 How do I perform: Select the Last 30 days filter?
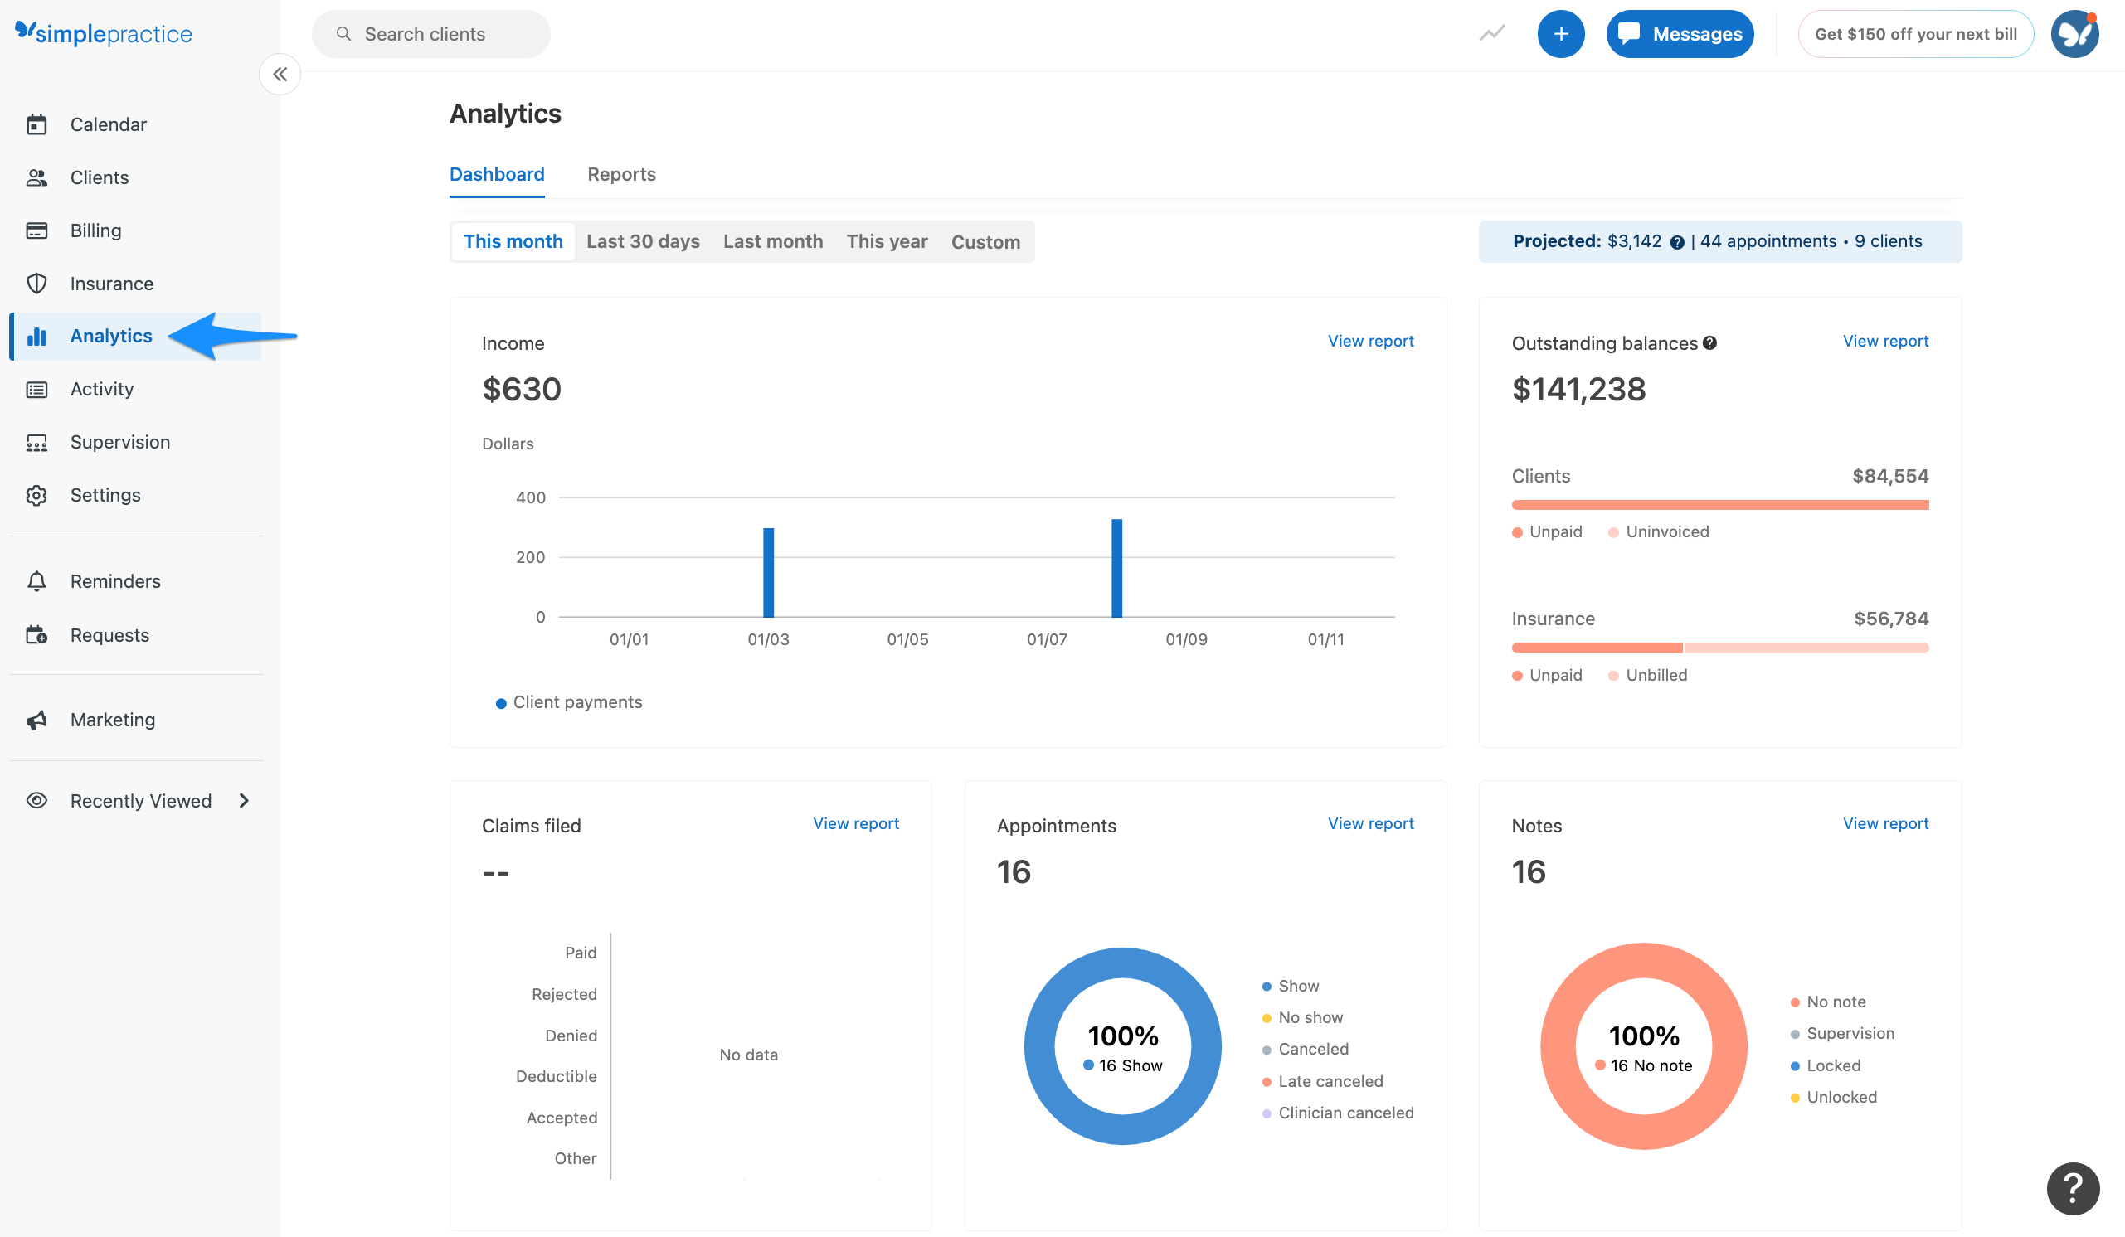tap(643, 241)
